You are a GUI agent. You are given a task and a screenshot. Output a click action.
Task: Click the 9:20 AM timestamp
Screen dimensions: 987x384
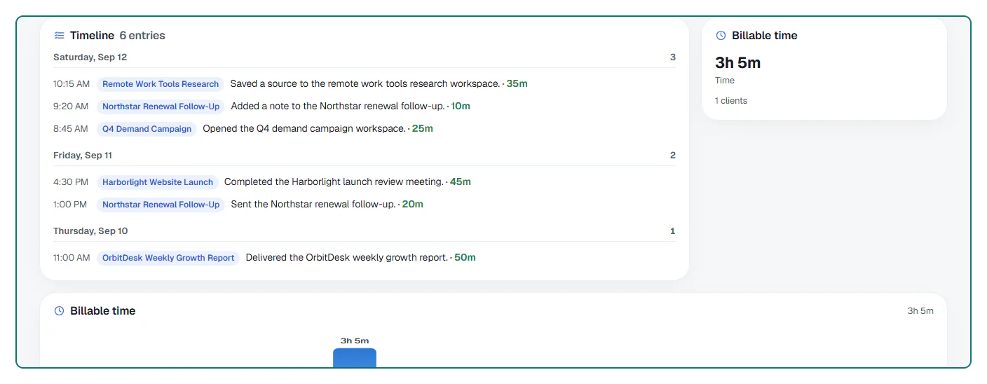[x=71, y=107]
